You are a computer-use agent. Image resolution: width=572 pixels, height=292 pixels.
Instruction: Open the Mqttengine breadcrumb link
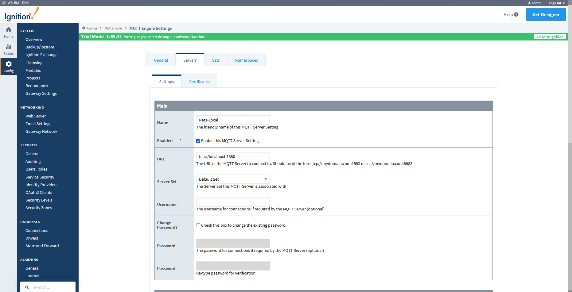113,28
